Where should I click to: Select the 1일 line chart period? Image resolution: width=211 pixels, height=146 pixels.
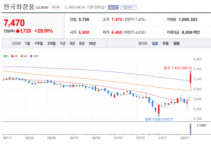tap(27, 43)
